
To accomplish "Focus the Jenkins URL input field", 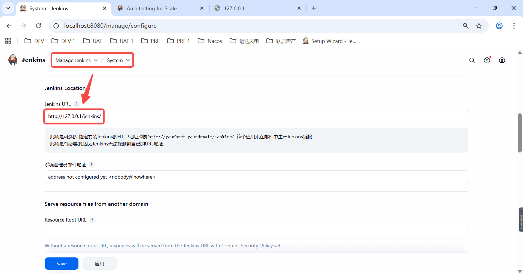I will pyautogui.click(x=256, y=116).
